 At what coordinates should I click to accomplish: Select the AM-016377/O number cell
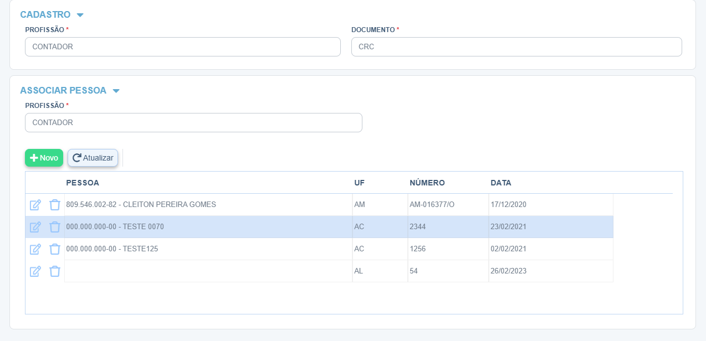[432, 205]
